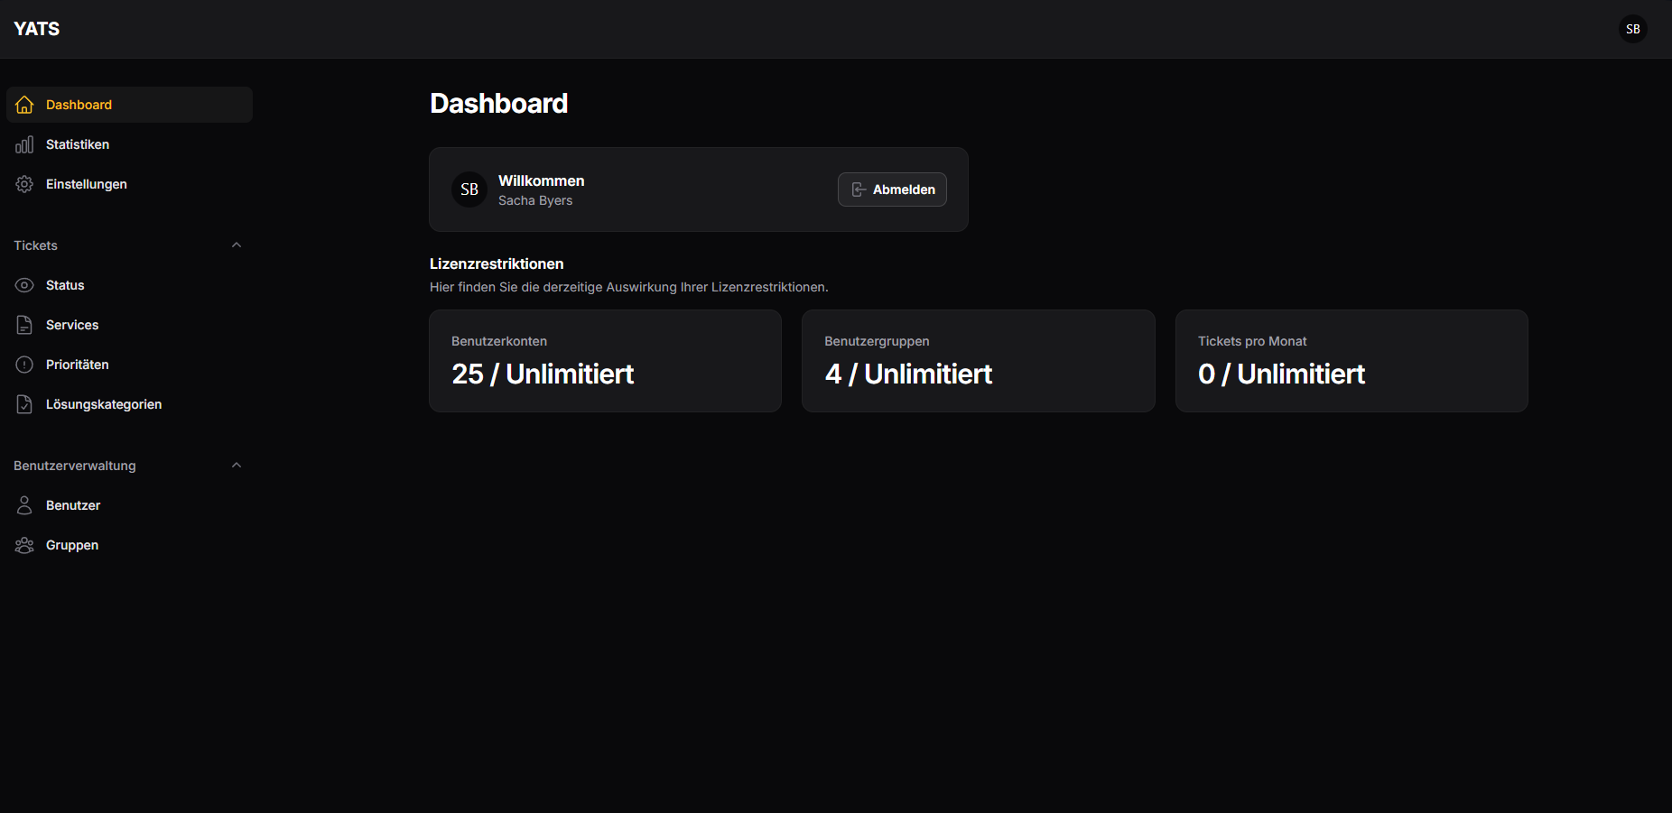Click the Benutzer person icon
The image size is (1672, 813).
point(23,504)
